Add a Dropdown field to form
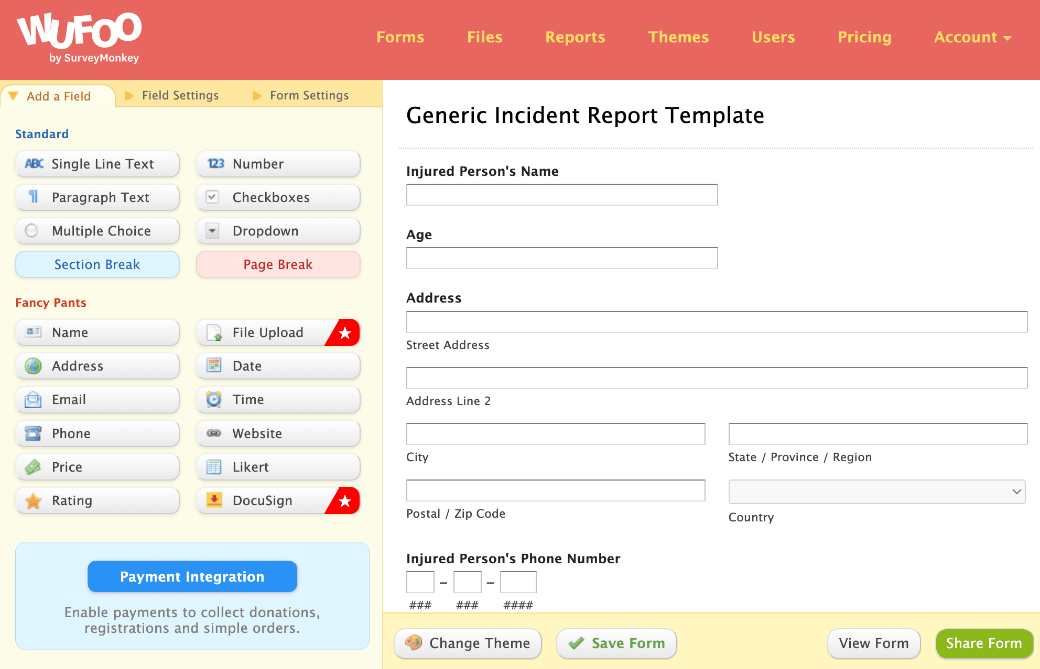This screenshot has height=669, width=1040. pos(278,231)
